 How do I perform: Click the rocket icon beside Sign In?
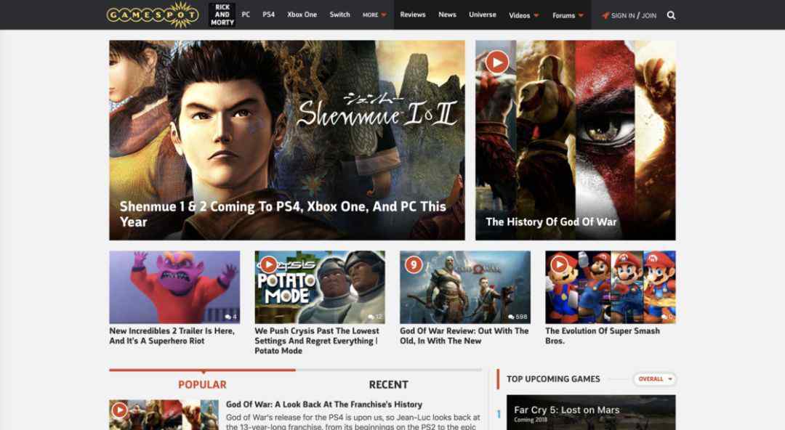pyautogui.click(x=605, y=15)
